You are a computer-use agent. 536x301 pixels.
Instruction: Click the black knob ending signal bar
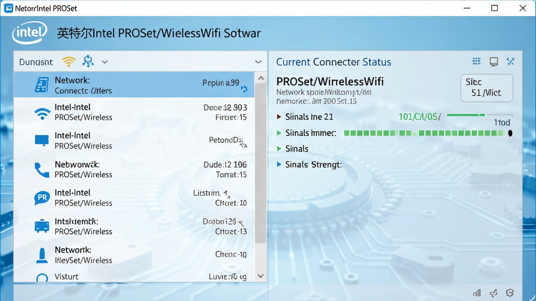click(x=510, y=133)
